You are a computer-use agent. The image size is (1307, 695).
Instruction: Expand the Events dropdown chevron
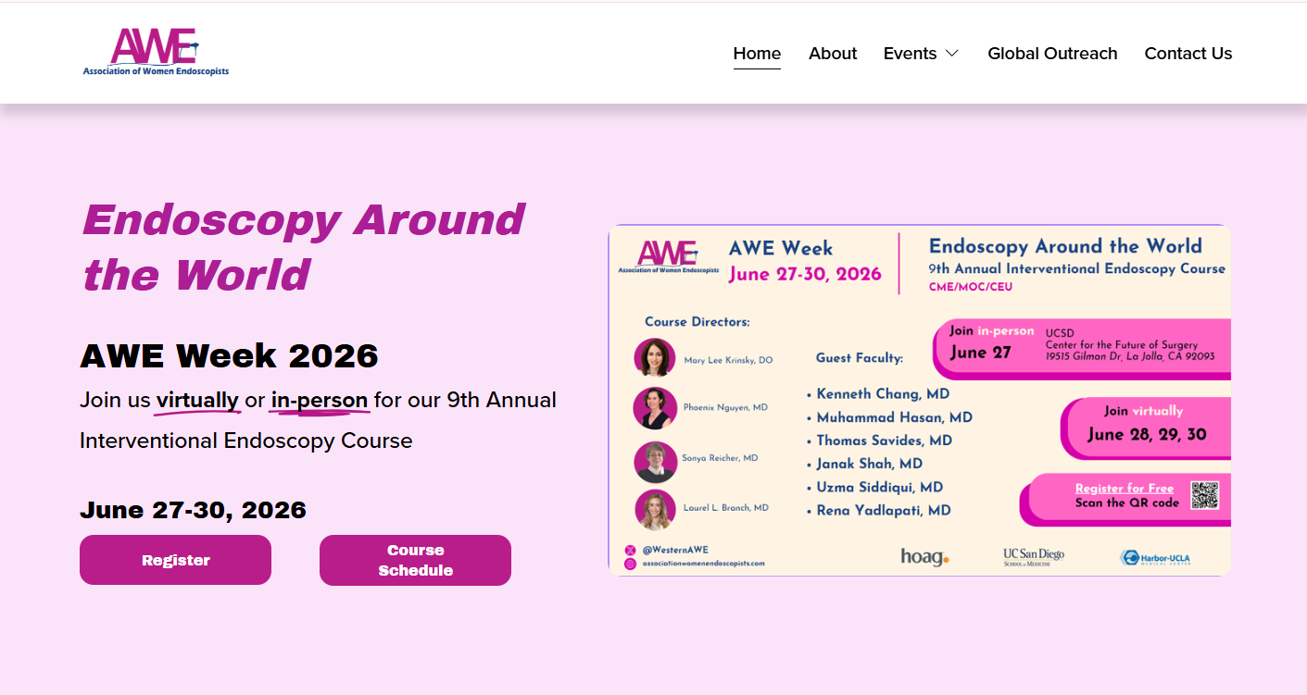coord(951,54)
